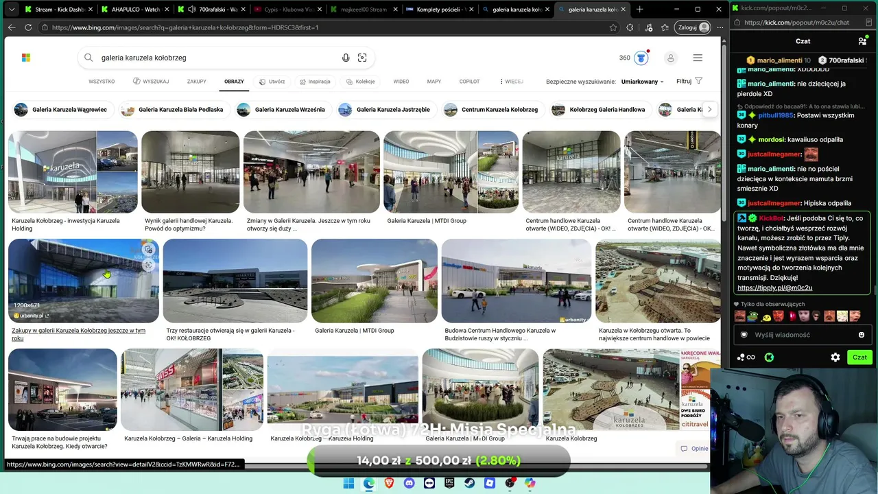Screen dimensions: 878x494
Task: Bookmark this page with the star icon
Action: 613,27
